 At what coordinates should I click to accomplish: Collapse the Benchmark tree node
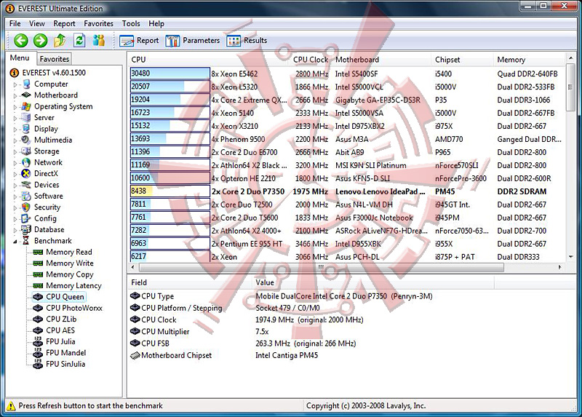point(15,242)
